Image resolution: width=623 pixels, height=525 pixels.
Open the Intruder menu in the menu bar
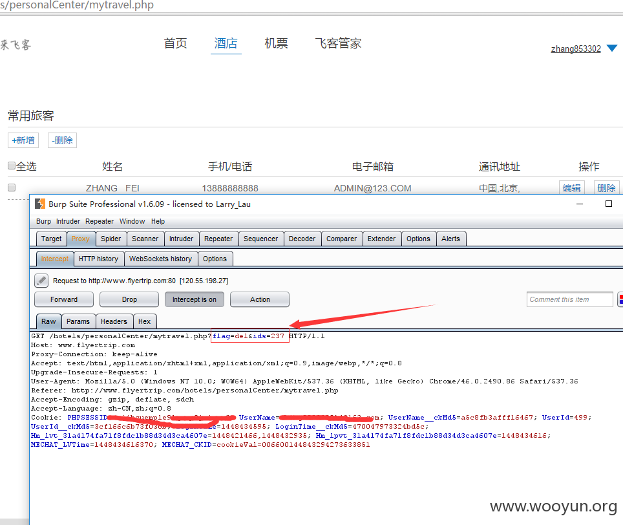tap(68, 221)
